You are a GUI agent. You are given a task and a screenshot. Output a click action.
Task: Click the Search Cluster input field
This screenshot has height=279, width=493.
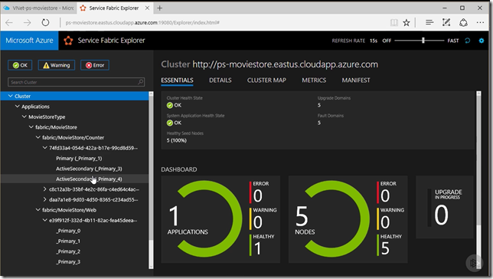tap(76, 82)
